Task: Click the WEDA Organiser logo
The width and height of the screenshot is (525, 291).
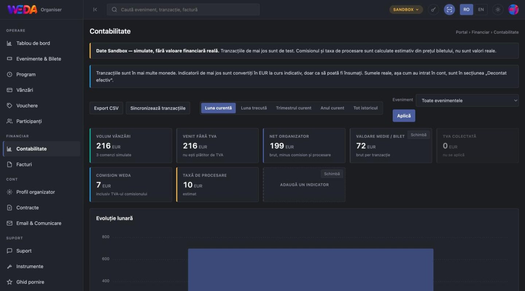Action: tap(35, 9)
